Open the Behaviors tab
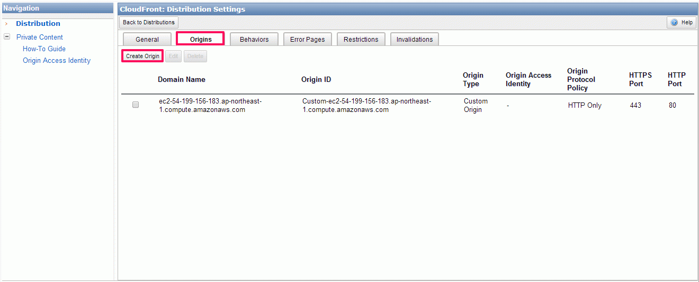The image size is (699, 282). (x=254, y=40)
